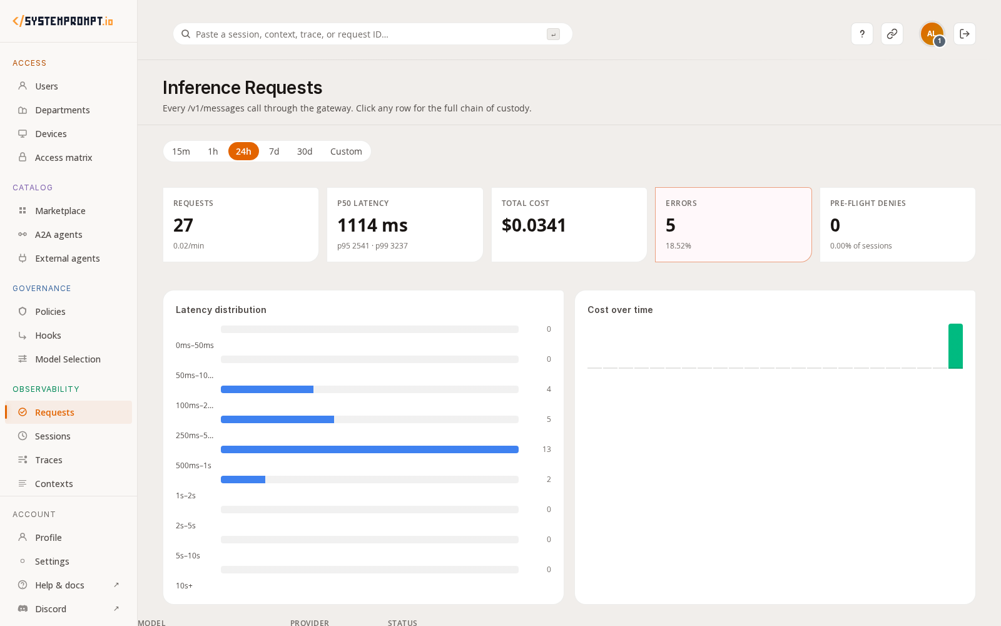The width and height of the screenshot is (1001, 626).
Task: Click the Marketplace grid icon
Action: [x=23, y=210]
